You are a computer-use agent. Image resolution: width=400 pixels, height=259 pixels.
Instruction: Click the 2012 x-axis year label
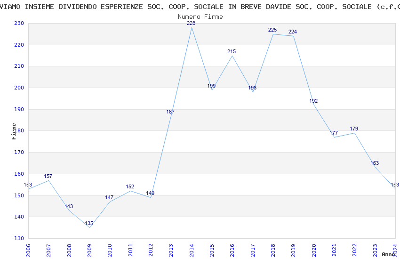pos(151,250)
